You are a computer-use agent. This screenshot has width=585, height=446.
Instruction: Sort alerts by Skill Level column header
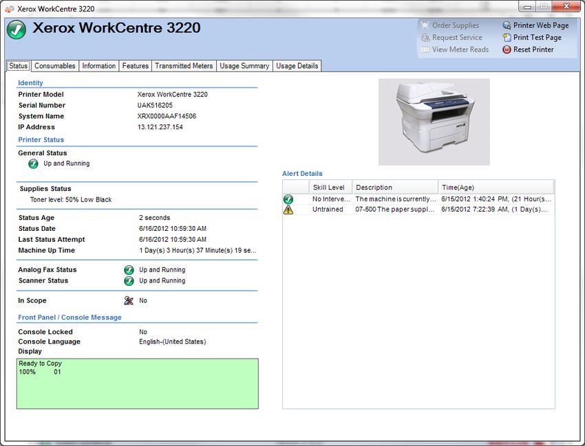(330, 188)
